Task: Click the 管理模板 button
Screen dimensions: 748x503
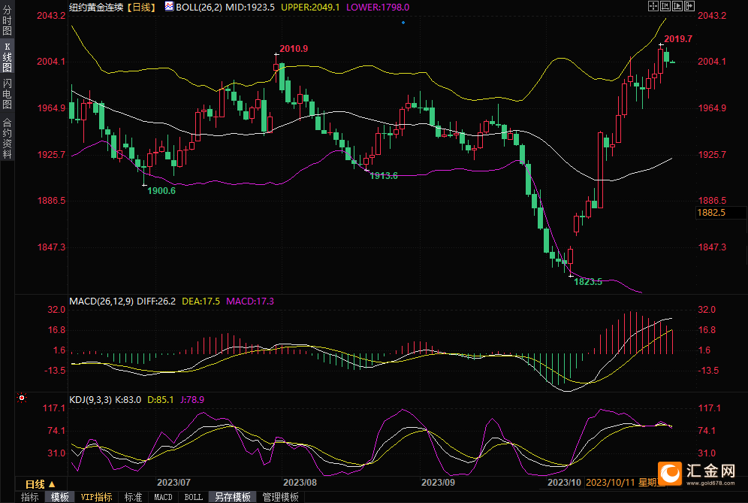Action: pos(280,497)
